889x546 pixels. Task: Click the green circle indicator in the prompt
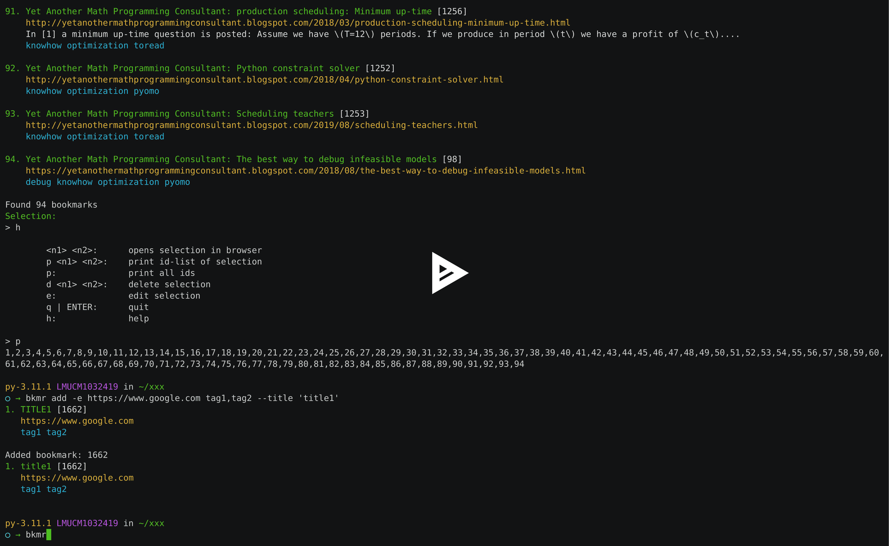(x=7, y=535)
